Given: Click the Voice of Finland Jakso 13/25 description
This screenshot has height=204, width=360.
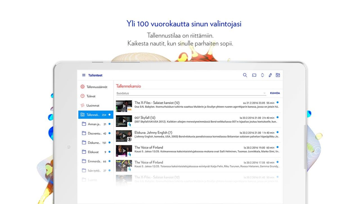Looking at the screenshot, I should click(207, 151).
